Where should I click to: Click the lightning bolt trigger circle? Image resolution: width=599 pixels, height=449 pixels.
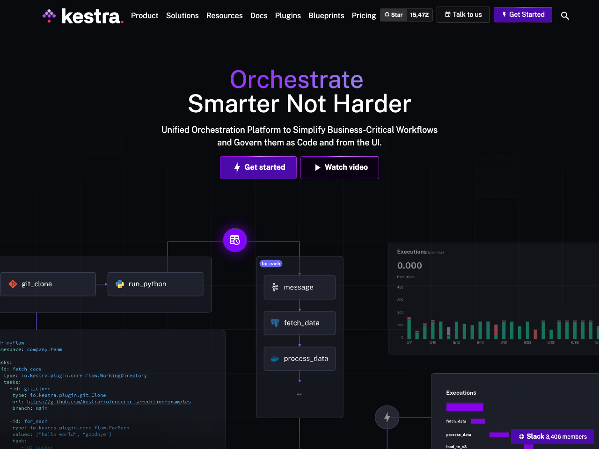tap(387, 417)
